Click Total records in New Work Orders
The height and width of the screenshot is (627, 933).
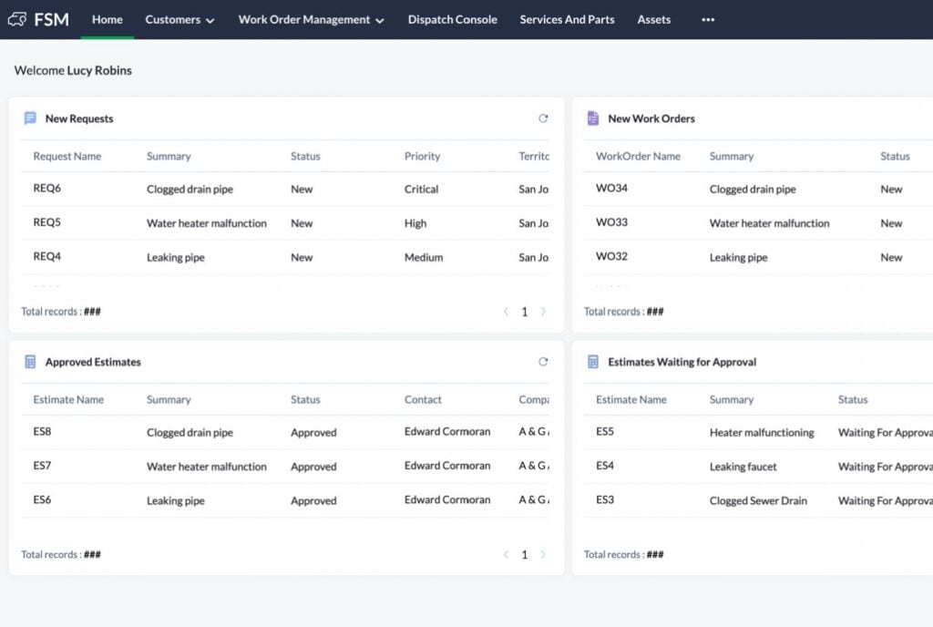[x=623, y=311]
